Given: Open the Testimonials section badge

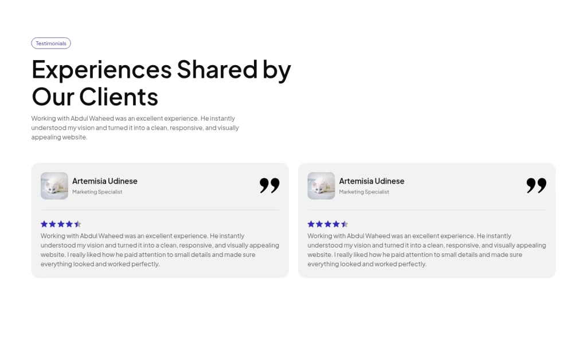Looking at the screenshot, I should 51,43.
